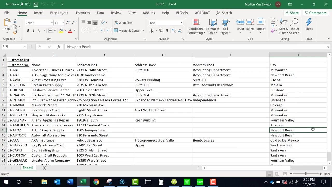This screenshot has height=187, width=332.
Task: Open the Data ribbon tab
Action: [x=100, y=13]
